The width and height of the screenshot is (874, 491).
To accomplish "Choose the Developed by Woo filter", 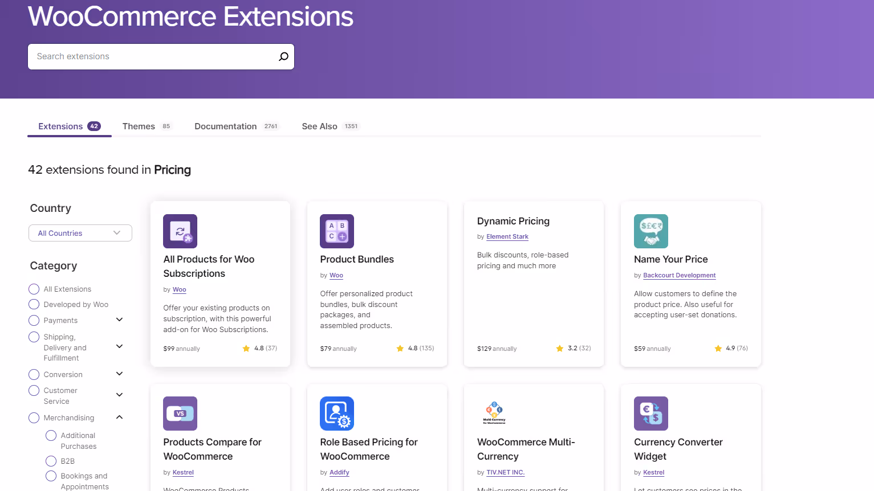I will click(33, 304).
